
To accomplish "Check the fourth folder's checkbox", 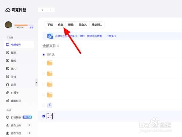I will [43, 95].
